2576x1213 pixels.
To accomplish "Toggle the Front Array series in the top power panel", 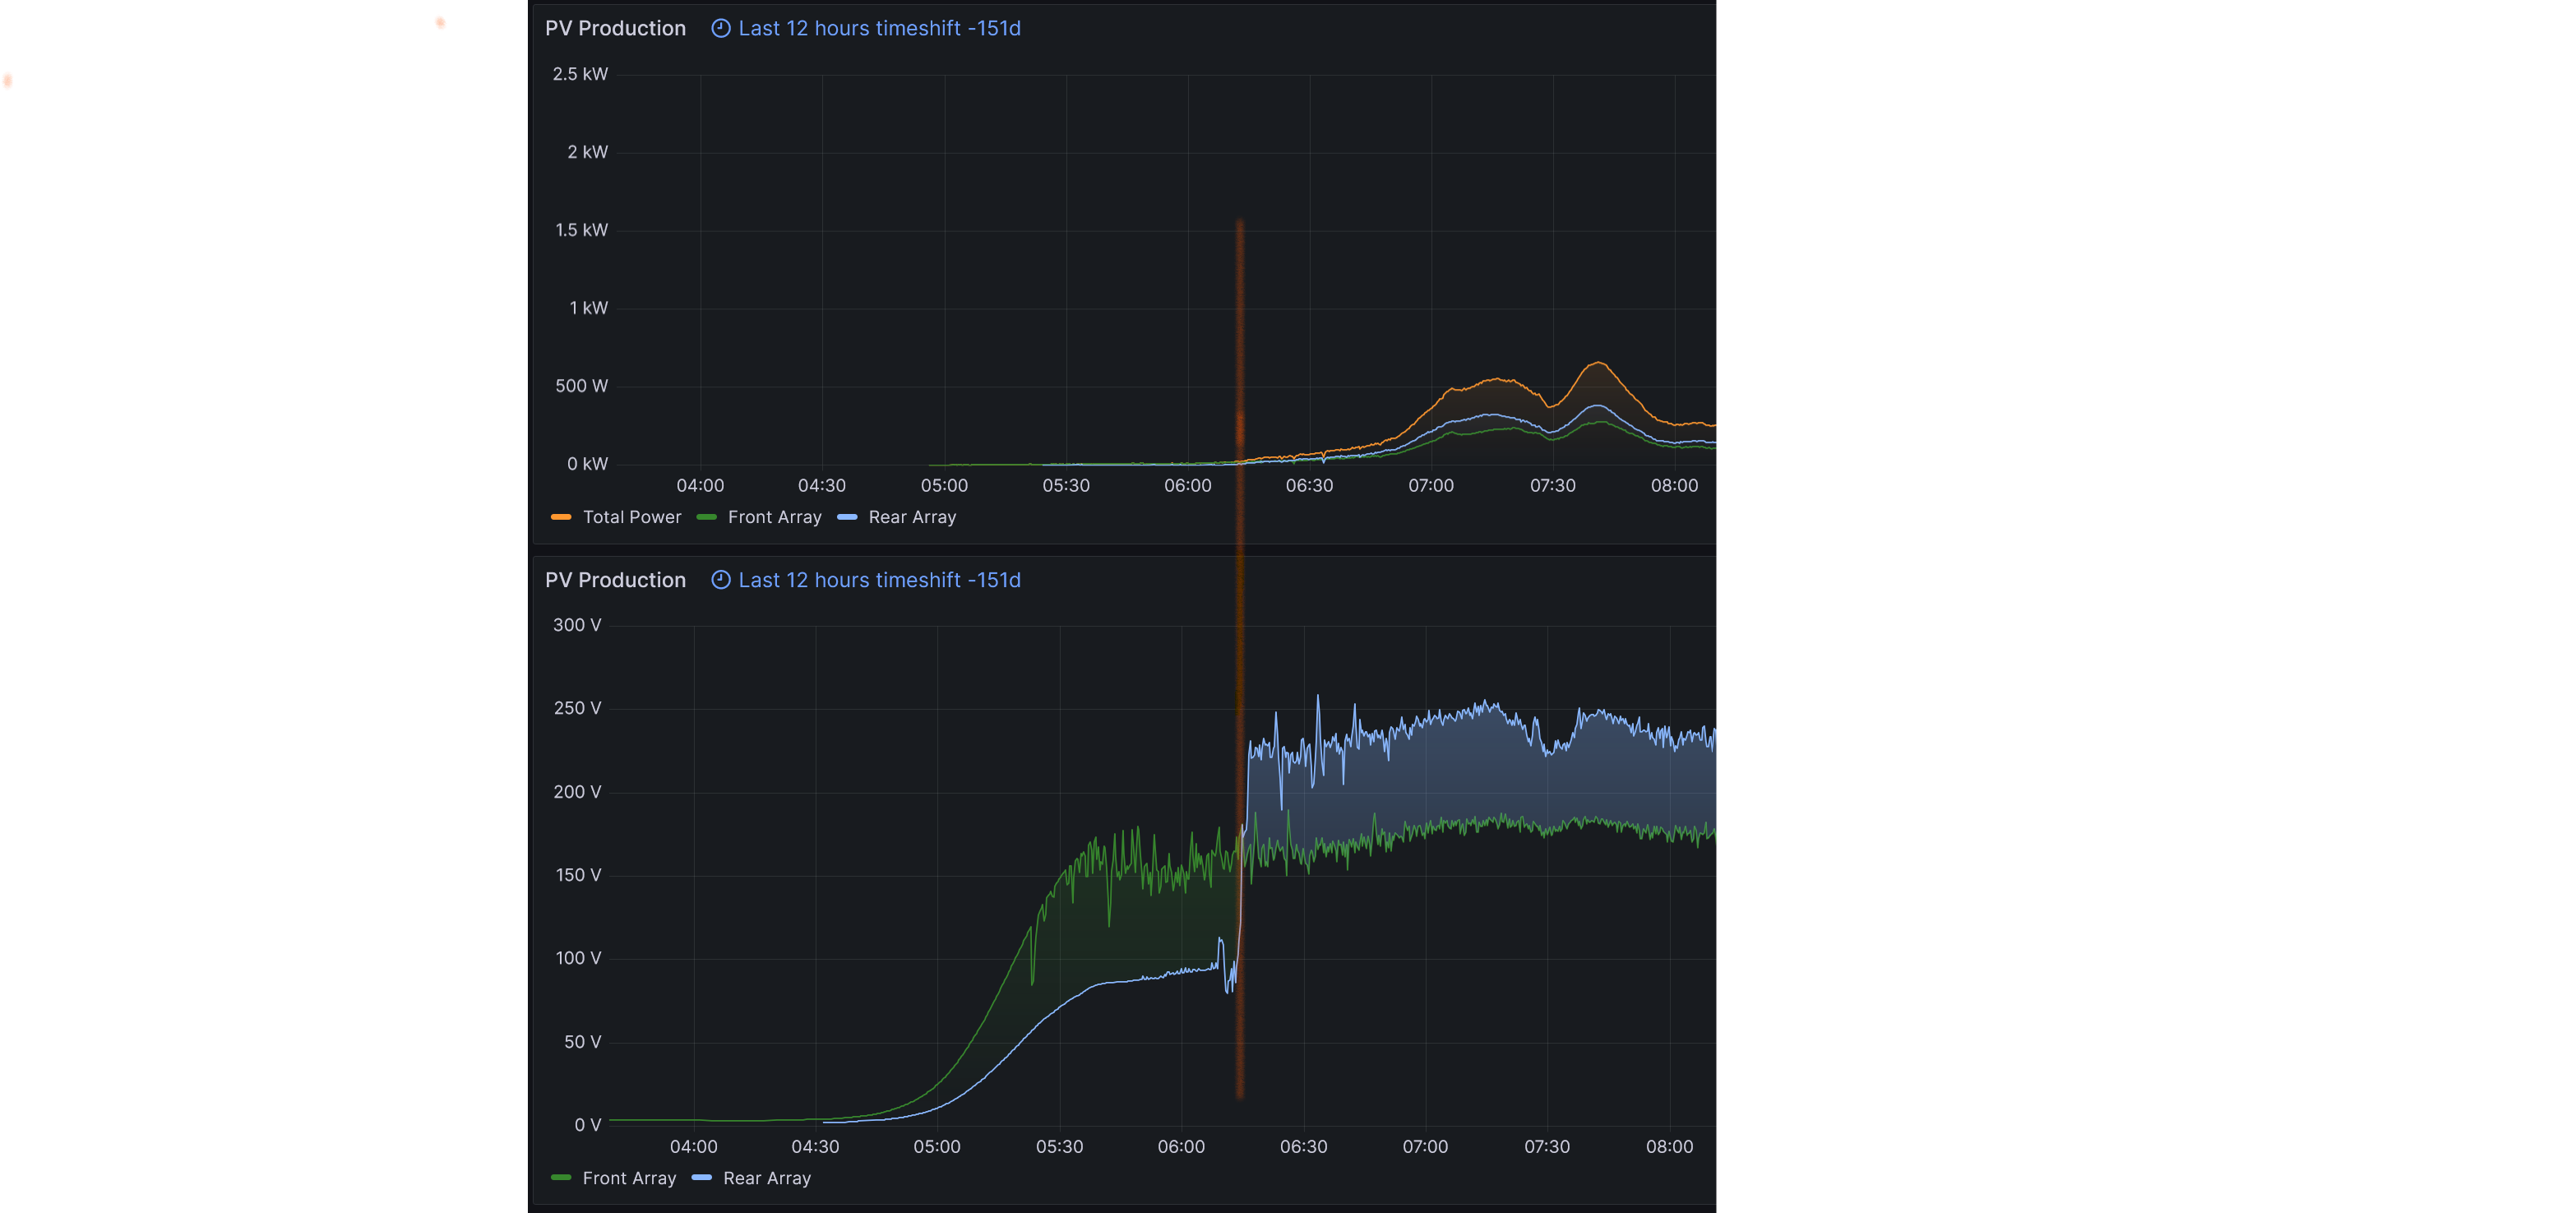I will pyautogui.click(x=774, y=517).
